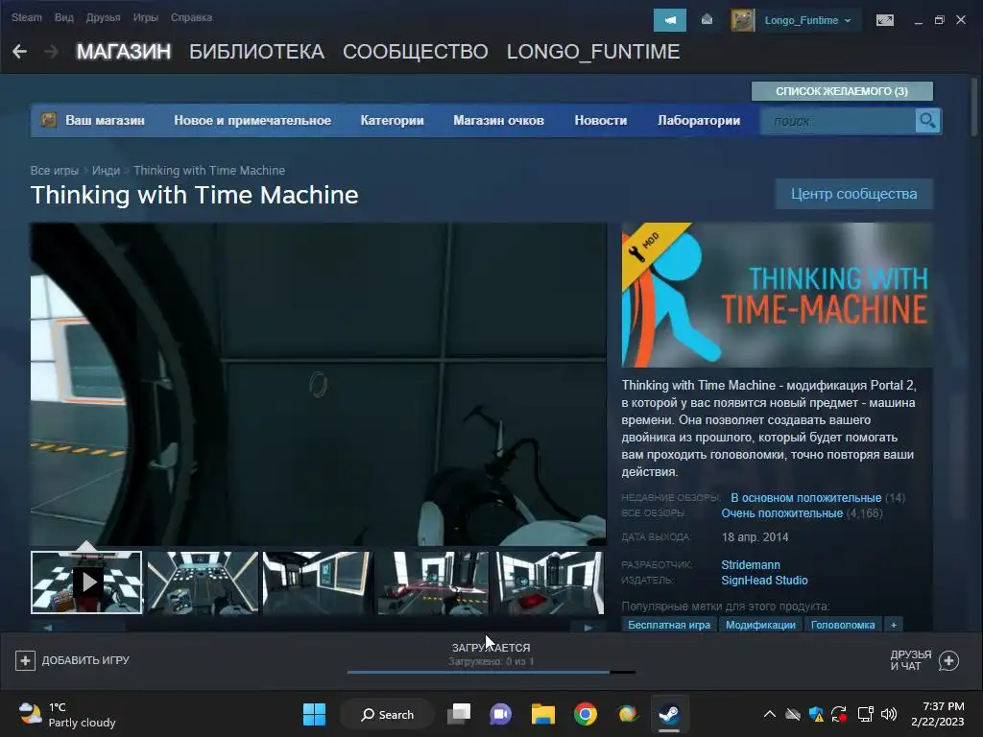The height and width of the screenshot is (737, 983).
Task: Open the Друзья menu
Action: 104,17
